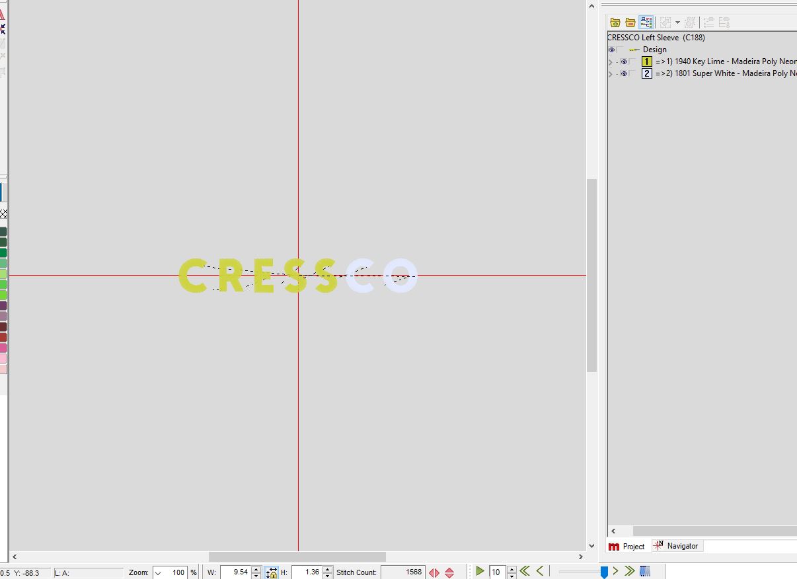Image resolution: width=797 pixels, height=579 pixels.
Task: Click the blue striped icon after fast-forward arrows
Action: point(645,571)
